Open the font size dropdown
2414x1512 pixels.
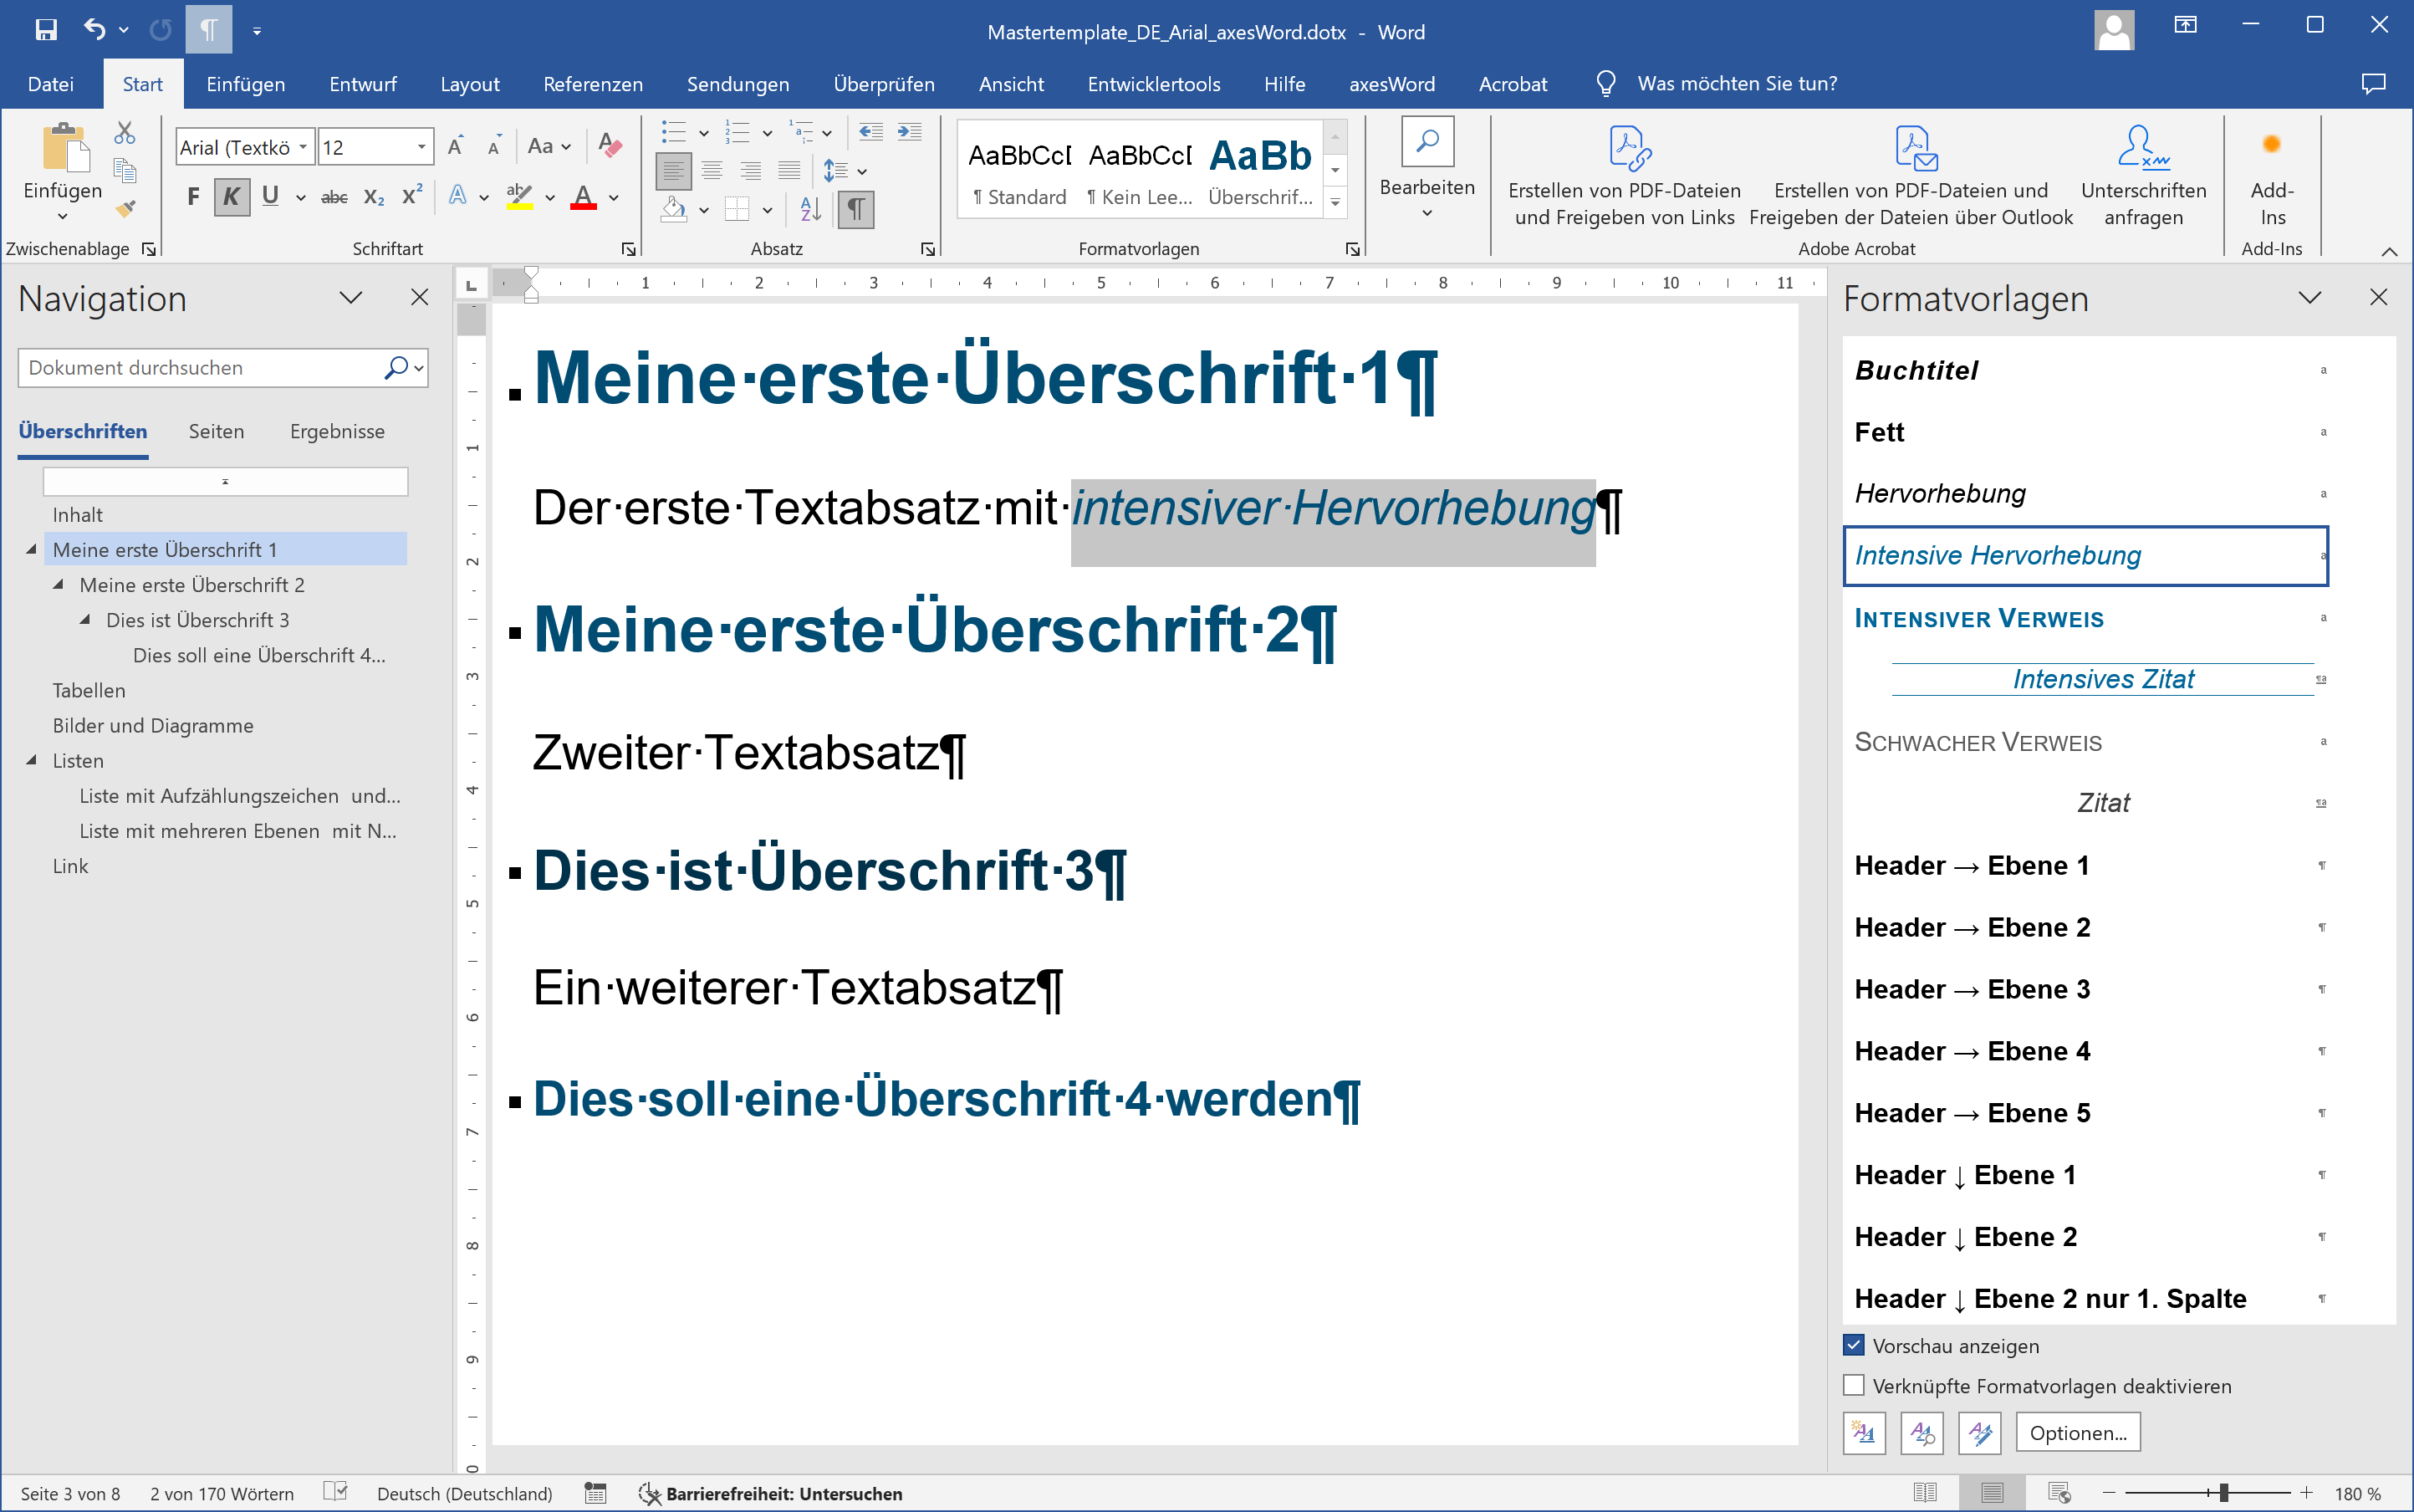421,147
